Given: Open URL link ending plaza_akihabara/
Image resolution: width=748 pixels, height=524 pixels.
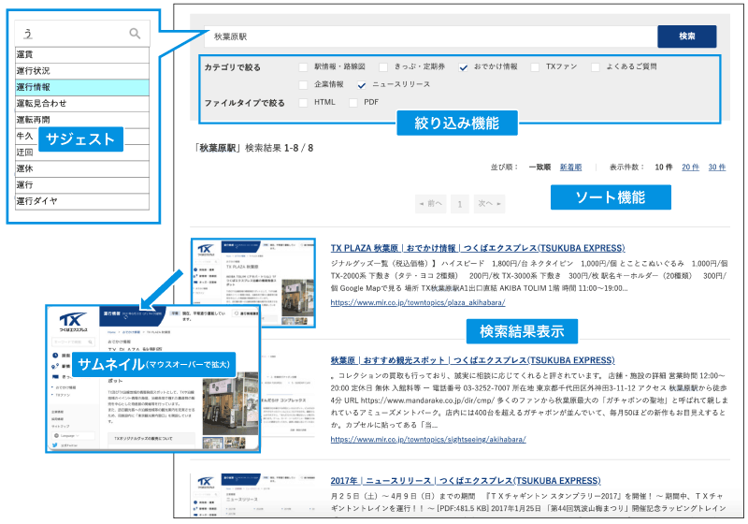Looking at the screenshot, I should coord(418,302).
